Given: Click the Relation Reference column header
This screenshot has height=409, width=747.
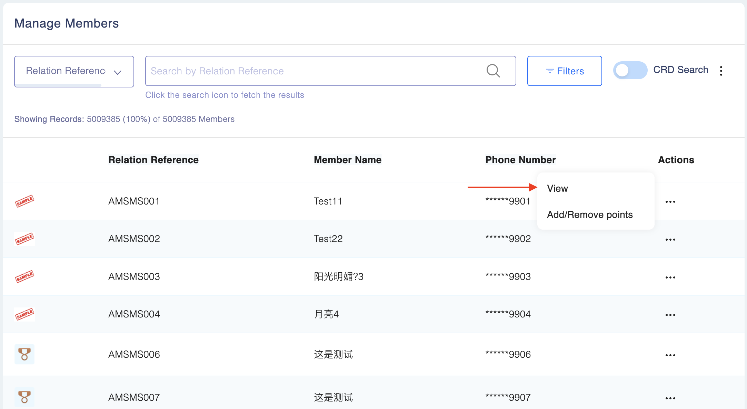Looking at the screenshot, I should point(153,160).
